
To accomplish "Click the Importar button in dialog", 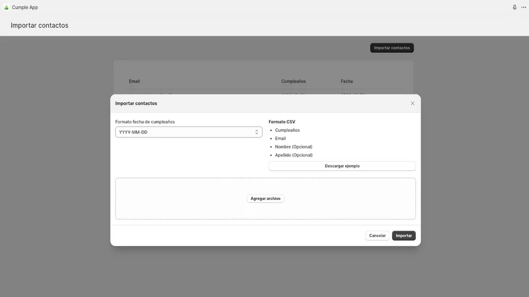I will (403, 236).
